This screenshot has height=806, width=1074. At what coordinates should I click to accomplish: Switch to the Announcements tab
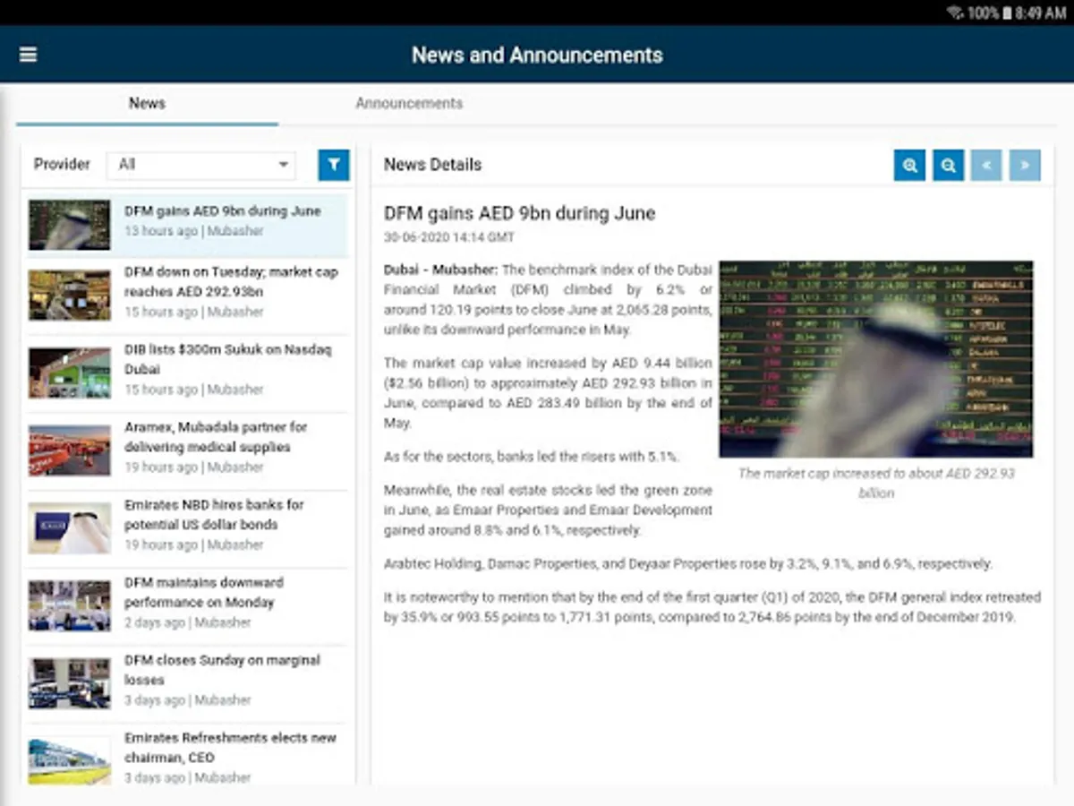409,103
